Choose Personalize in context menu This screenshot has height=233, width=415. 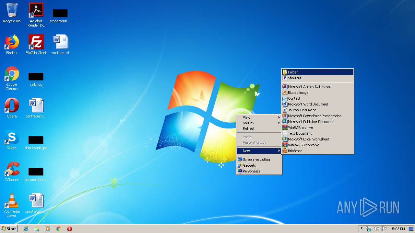[259, 171]
